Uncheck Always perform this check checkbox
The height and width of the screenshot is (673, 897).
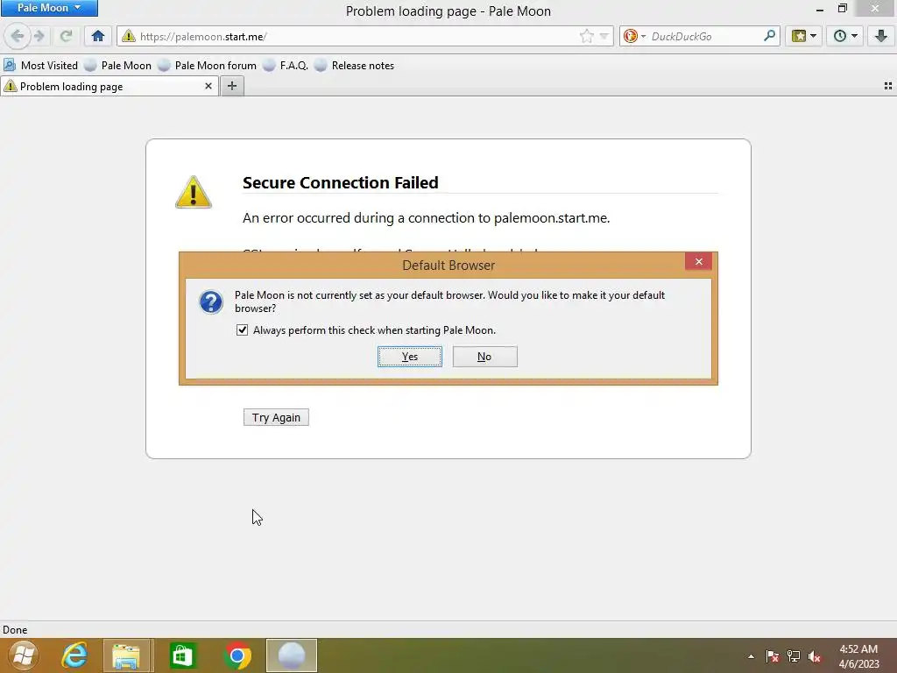pos(242,329)
